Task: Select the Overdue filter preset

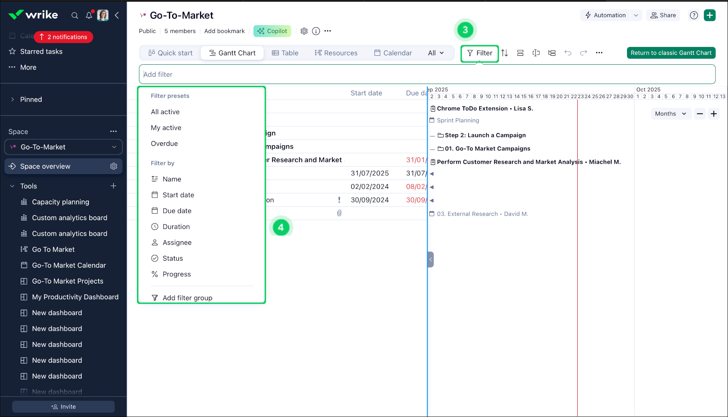Action: (164, 143)
